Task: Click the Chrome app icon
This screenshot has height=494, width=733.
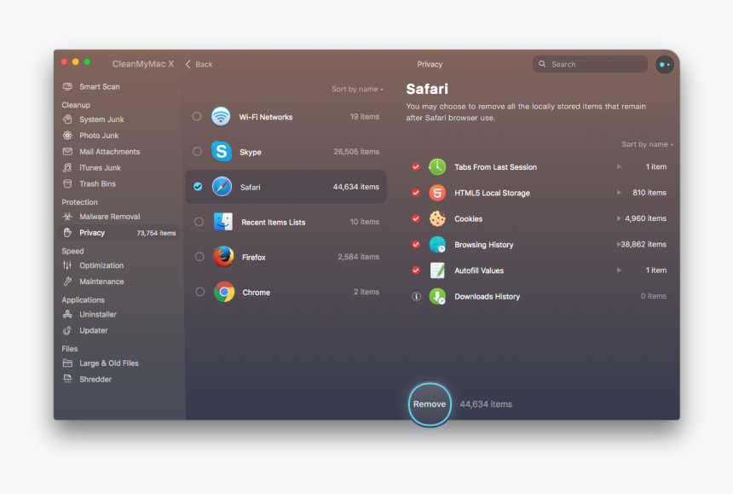Action: 224,292
